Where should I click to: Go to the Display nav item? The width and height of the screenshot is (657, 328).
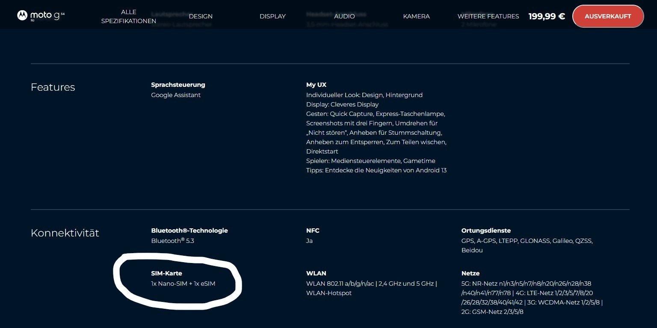click(272, 16)
